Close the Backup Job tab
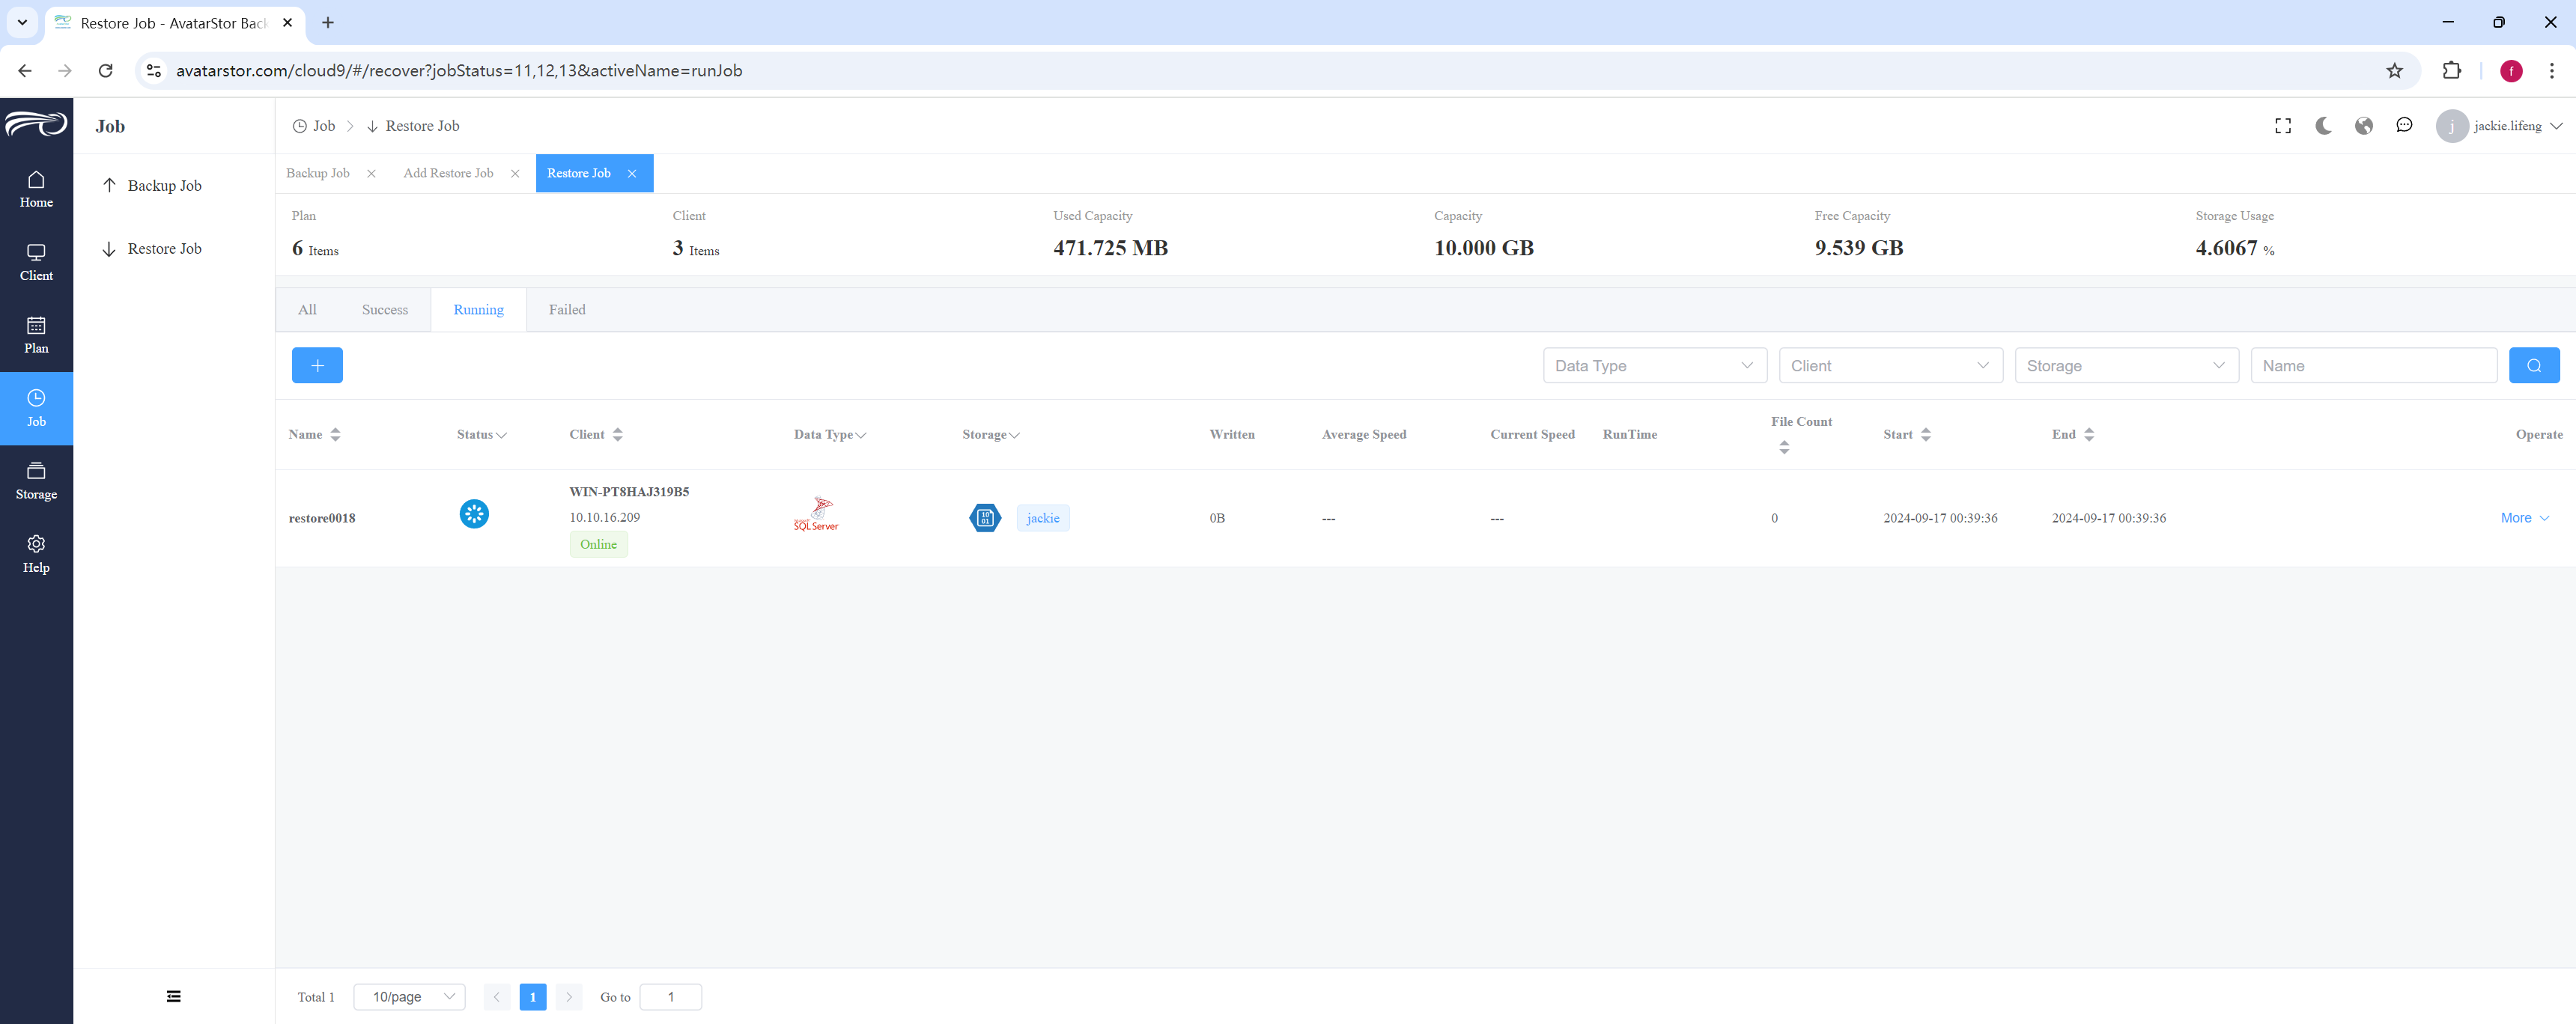Screen dimensions: 2576x1024 (371, 174)
